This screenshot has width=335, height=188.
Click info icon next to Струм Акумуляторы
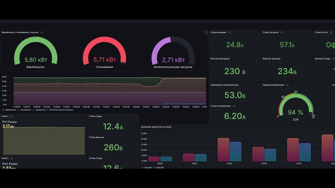[234, 106]
